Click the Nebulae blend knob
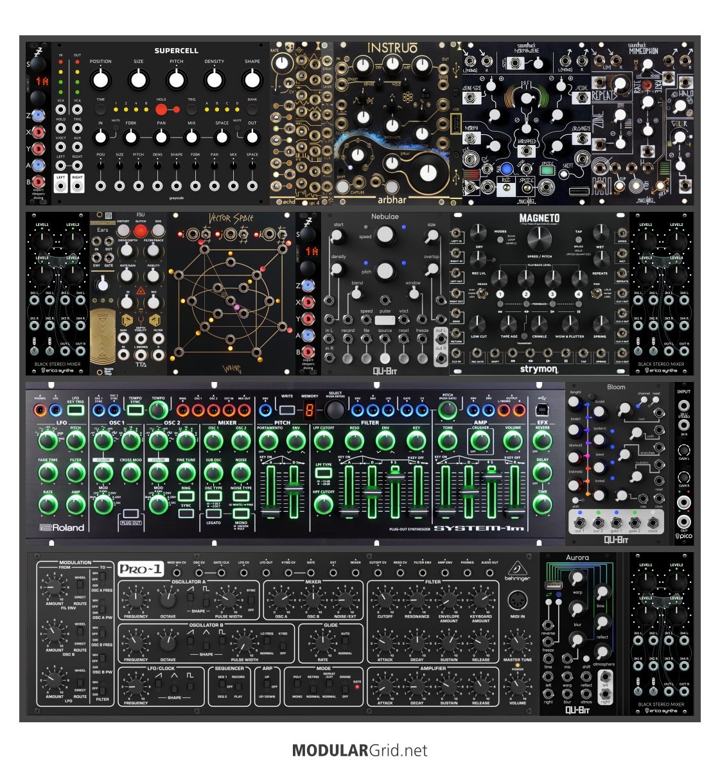The width and height of the screenshot is (720, 764). click(x=357, y=293)
